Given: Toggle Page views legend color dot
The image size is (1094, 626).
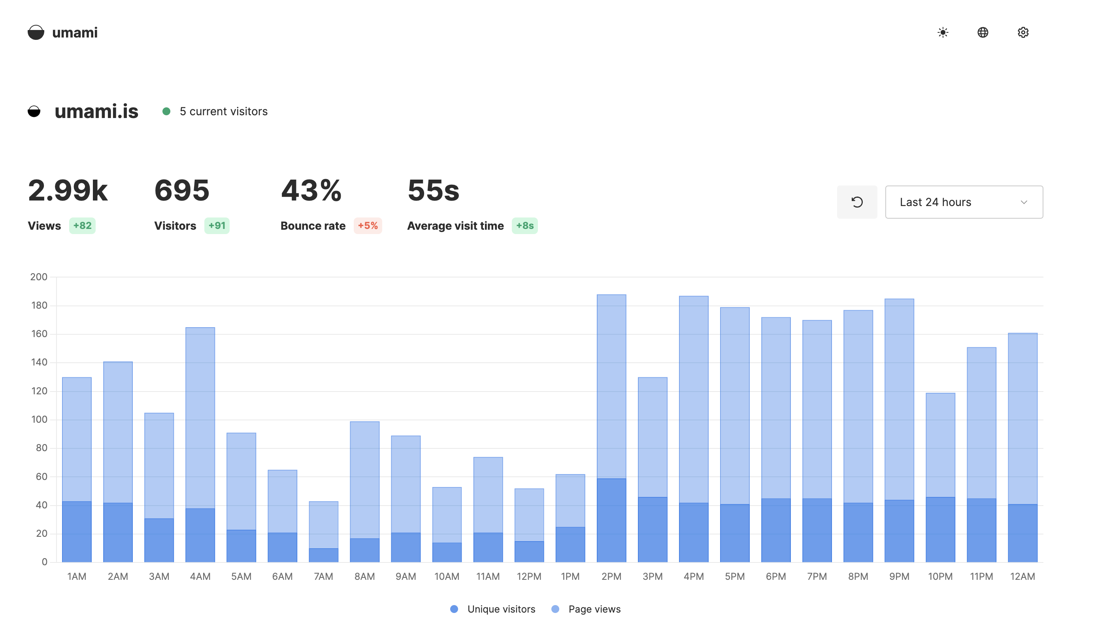Looking at the screenshot, I should click(555, 609).
